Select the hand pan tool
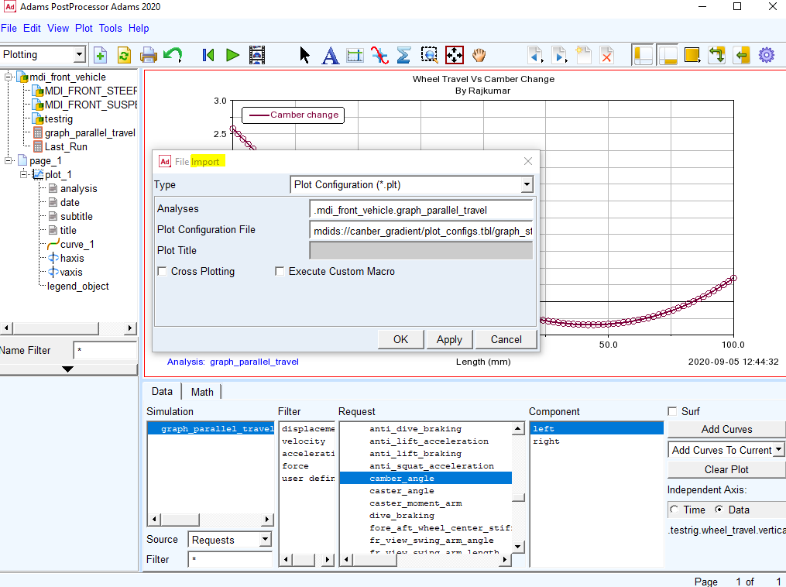Screen dimensions: 786x587 click(479, 55)
